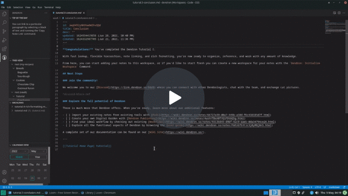Toggle calendar to Year mode
Screen dimensions: 348x196
pyautogui.click(x=38, y=157)
